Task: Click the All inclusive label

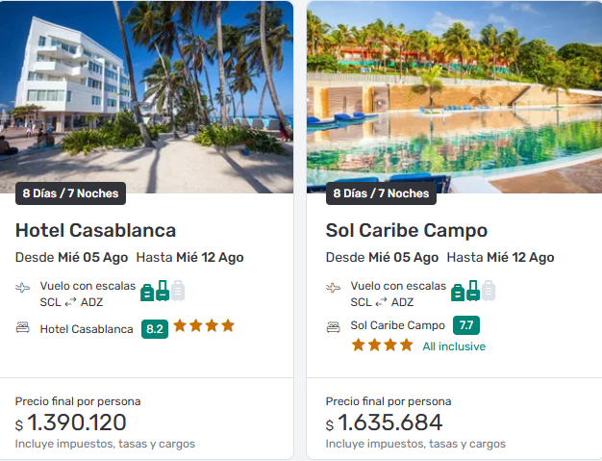Action: pyautogui.click(x=454, y=346)
